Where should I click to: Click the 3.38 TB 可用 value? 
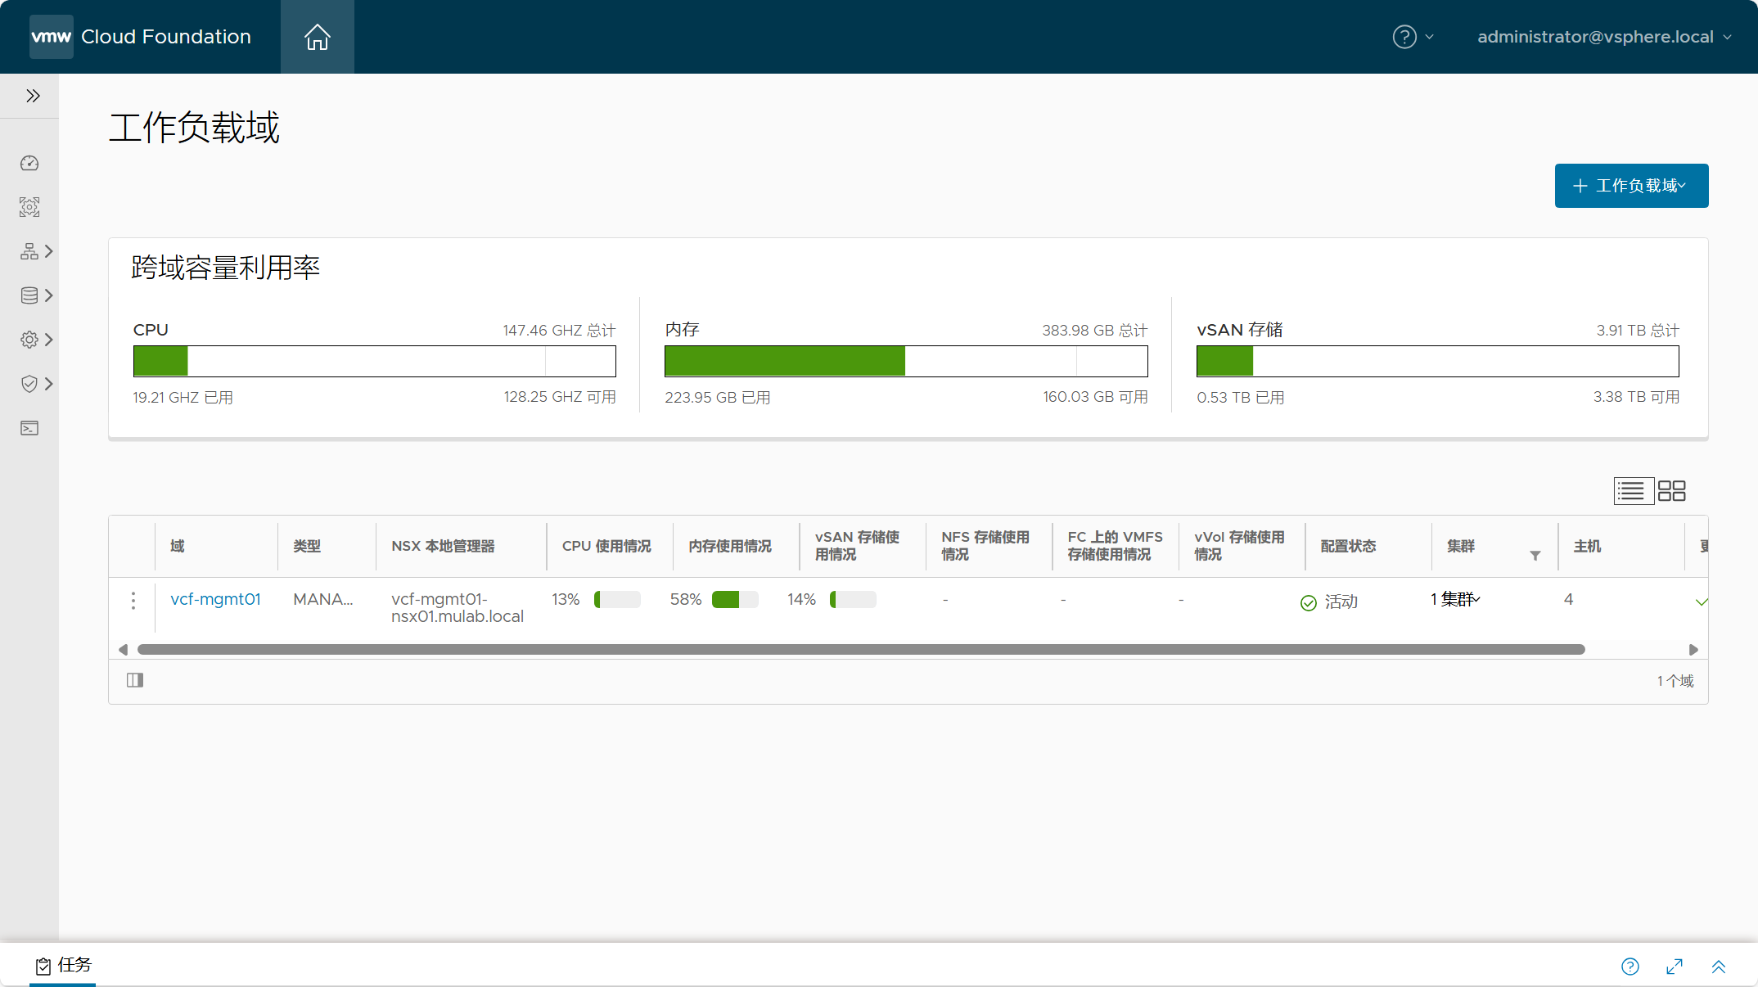click(1636, 397)
